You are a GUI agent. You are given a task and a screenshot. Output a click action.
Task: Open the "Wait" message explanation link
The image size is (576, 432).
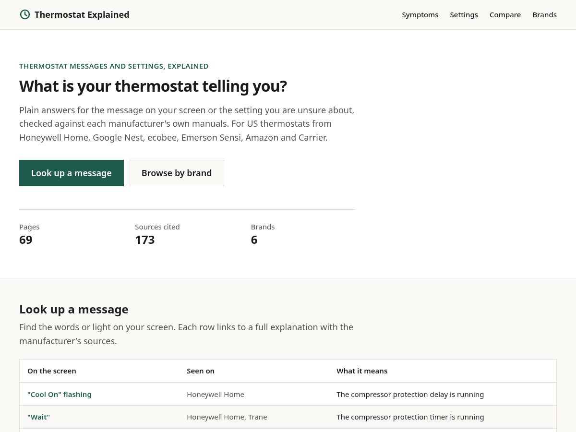[x=38, y=417]
